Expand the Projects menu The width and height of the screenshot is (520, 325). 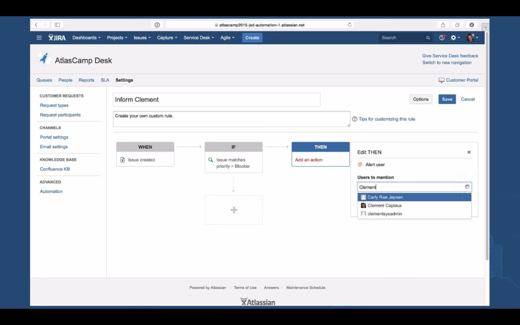tap(117, 38)
